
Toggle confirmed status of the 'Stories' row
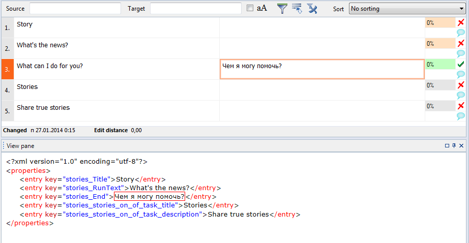461,85
